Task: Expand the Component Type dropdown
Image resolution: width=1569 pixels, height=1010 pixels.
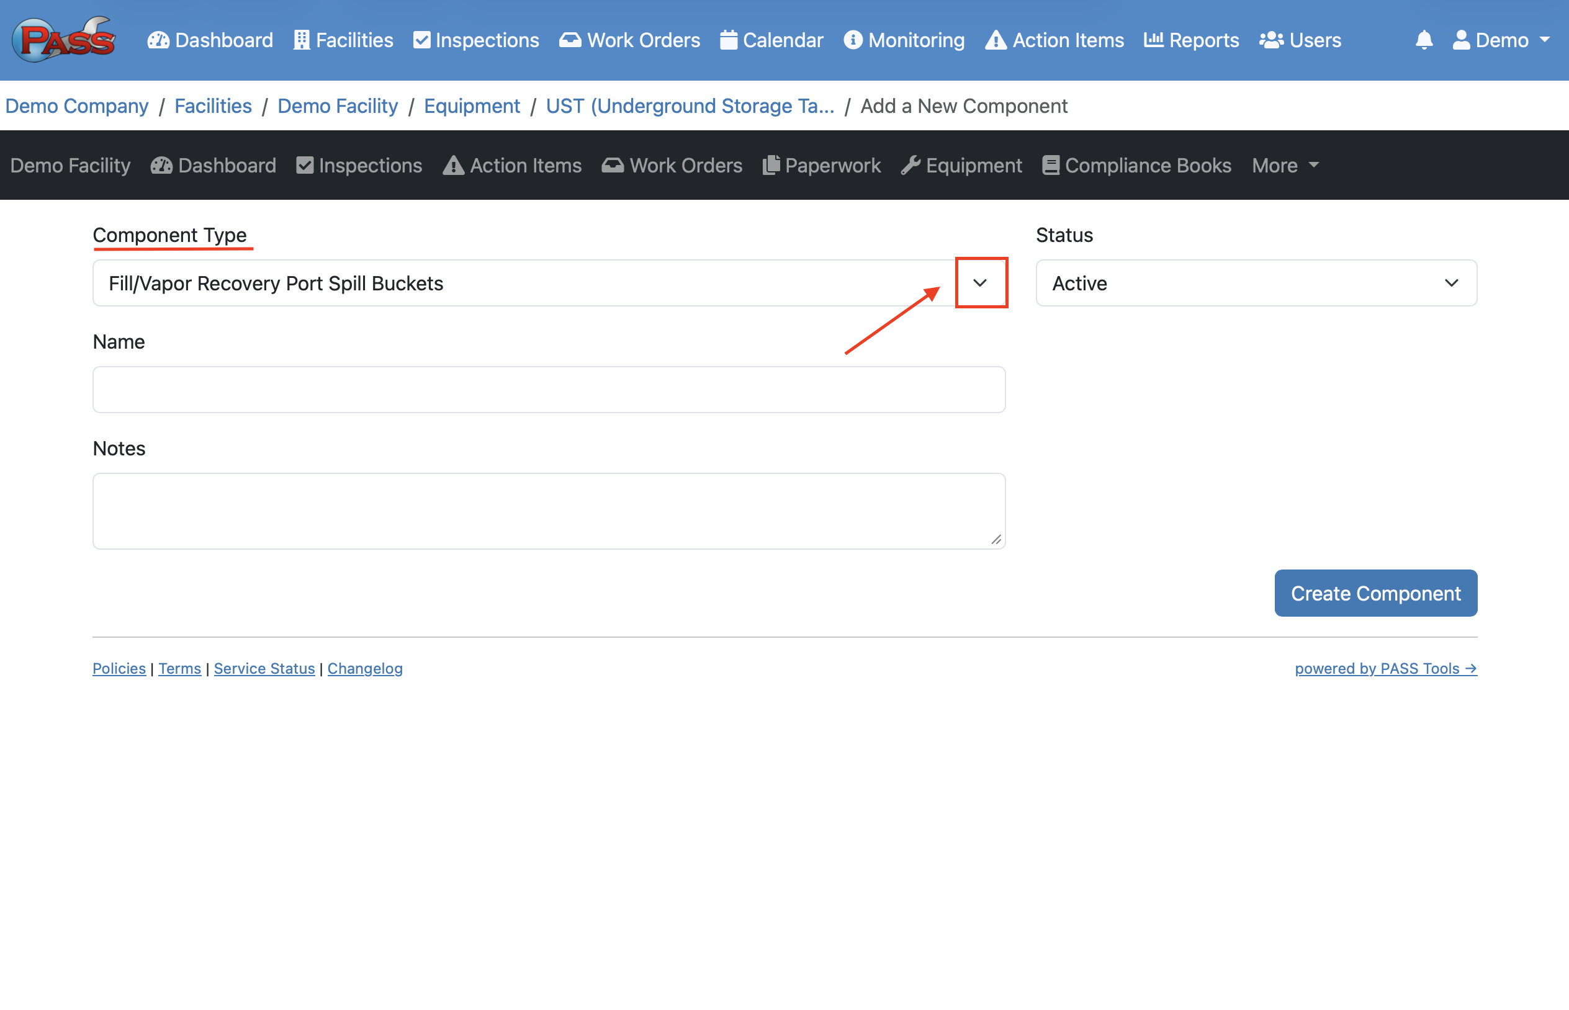Action: pos(980,283)
